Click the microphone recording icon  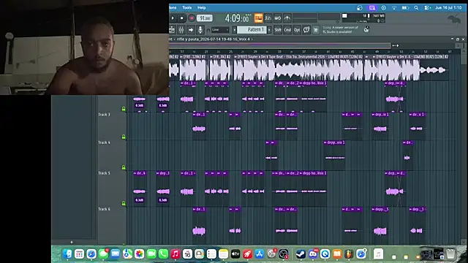(200, 30)
